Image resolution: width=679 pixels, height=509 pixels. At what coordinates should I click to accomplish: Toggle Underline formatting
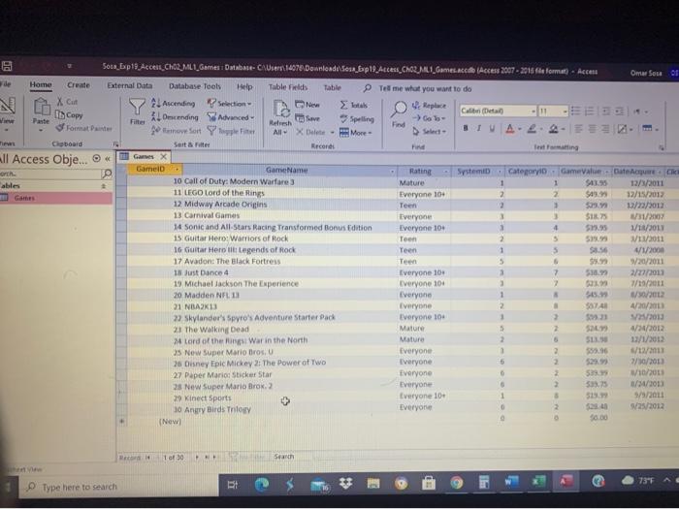(492, 129)
